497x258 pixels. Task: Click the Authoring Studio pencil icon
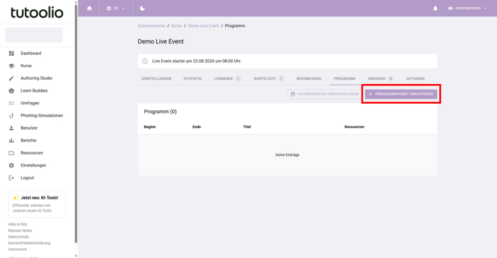coord(12,78)
